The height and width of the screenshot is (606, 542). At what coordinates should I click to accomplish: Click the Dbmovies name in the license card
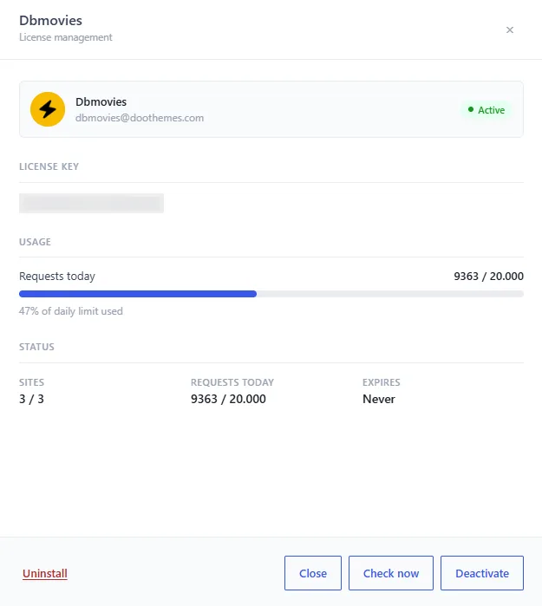click(x=101, y=101)
